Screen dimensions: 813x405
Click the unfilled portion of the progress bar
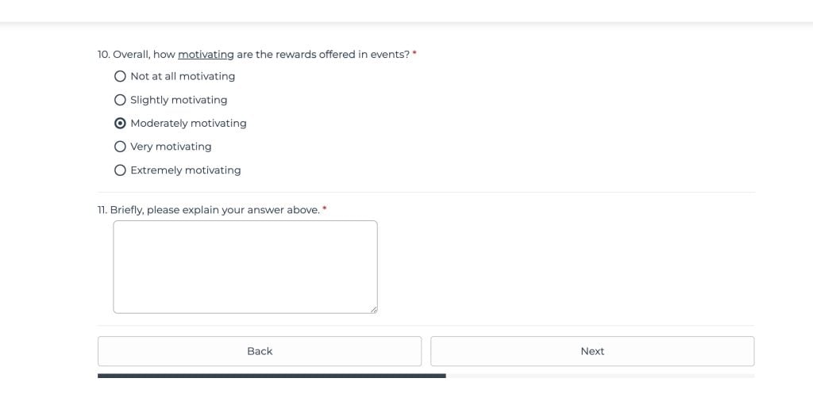click(x=599, y=376)
